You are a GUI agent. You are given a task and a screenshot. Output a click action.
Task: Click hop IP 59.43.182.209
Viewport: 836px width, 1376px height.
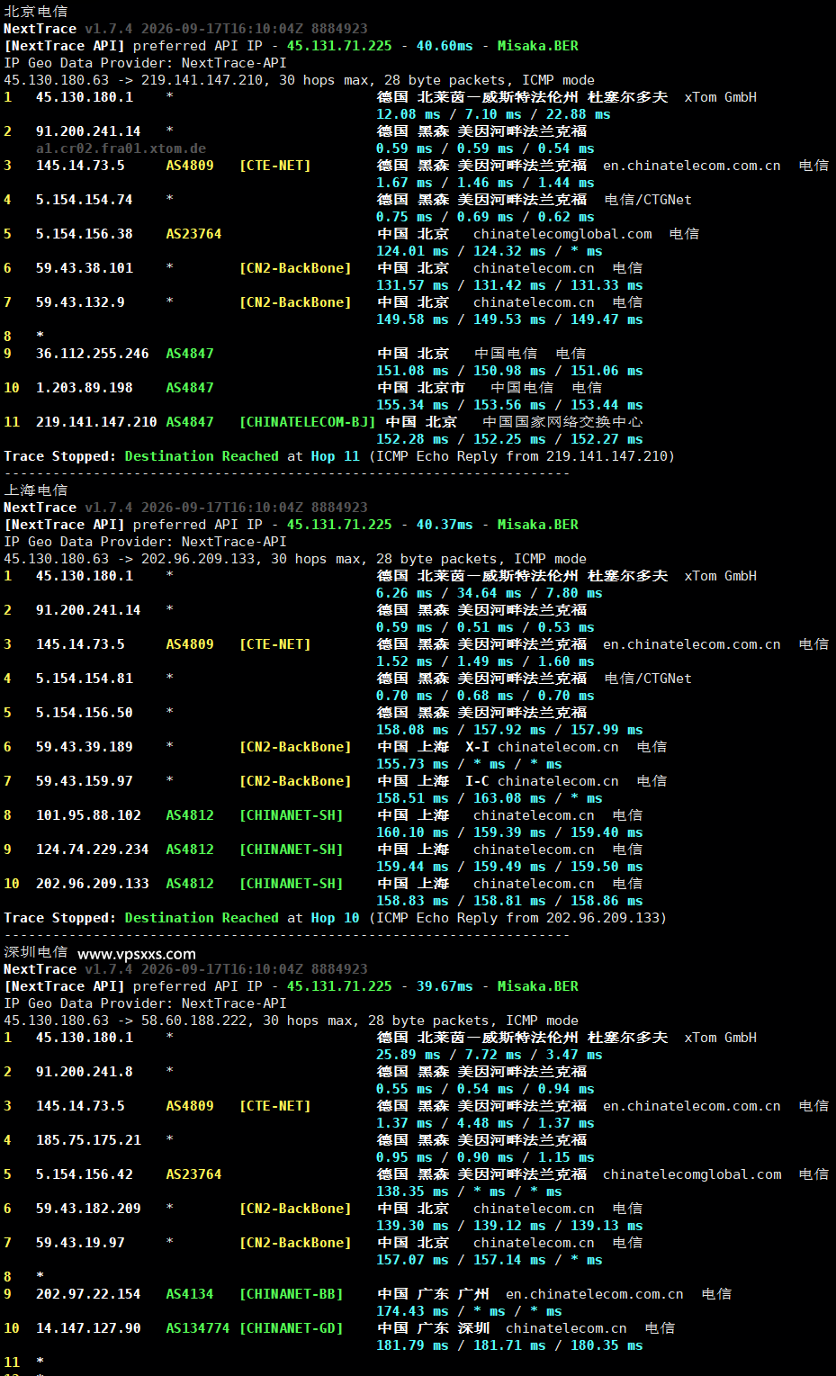point(88,1209)
